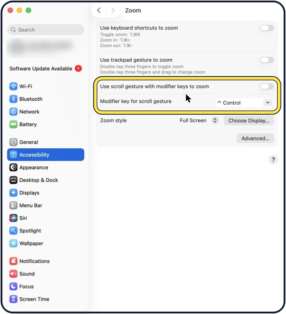
Task: Click the Battery icon in sidebar
Action: click(x=13, y=124)
